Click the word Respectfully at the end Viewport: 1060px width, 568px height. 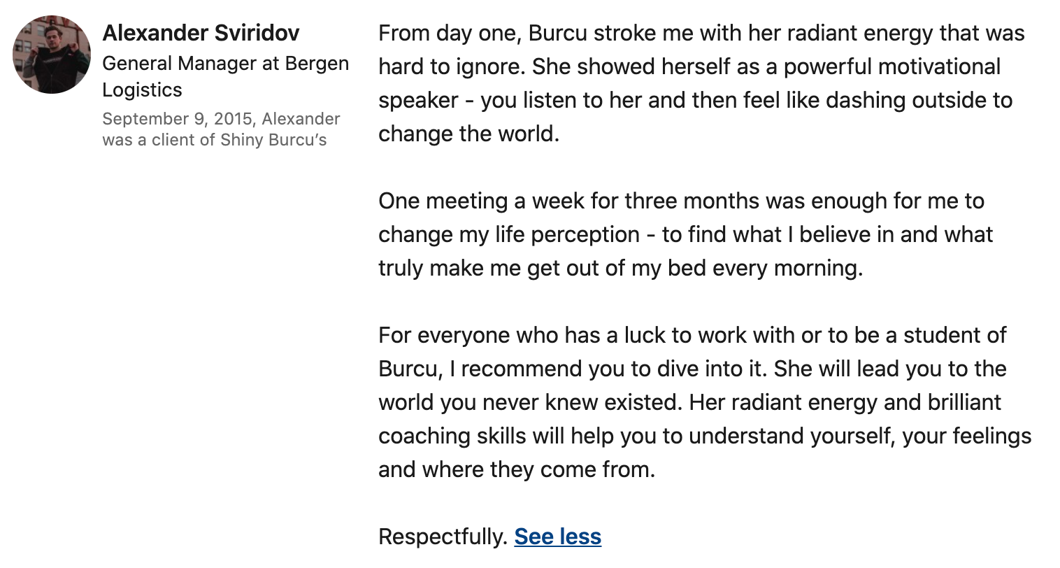tap(442, 537)
